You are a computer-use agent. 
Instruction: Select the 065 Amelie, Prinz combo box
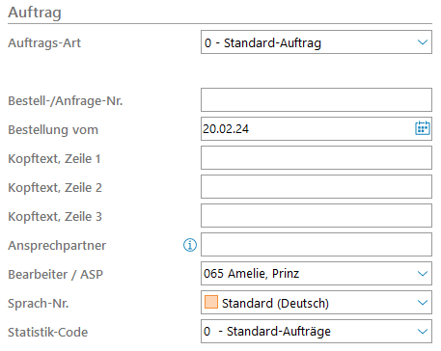point(317,274)
